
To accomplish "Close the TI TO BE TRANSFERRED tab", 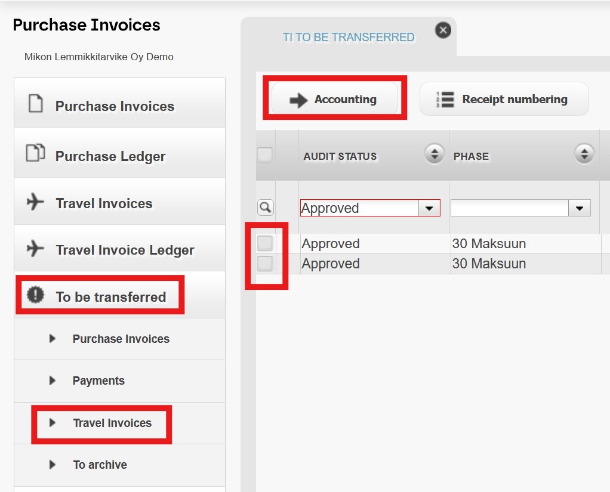I will pyautogui.click(x=443, y=30).
